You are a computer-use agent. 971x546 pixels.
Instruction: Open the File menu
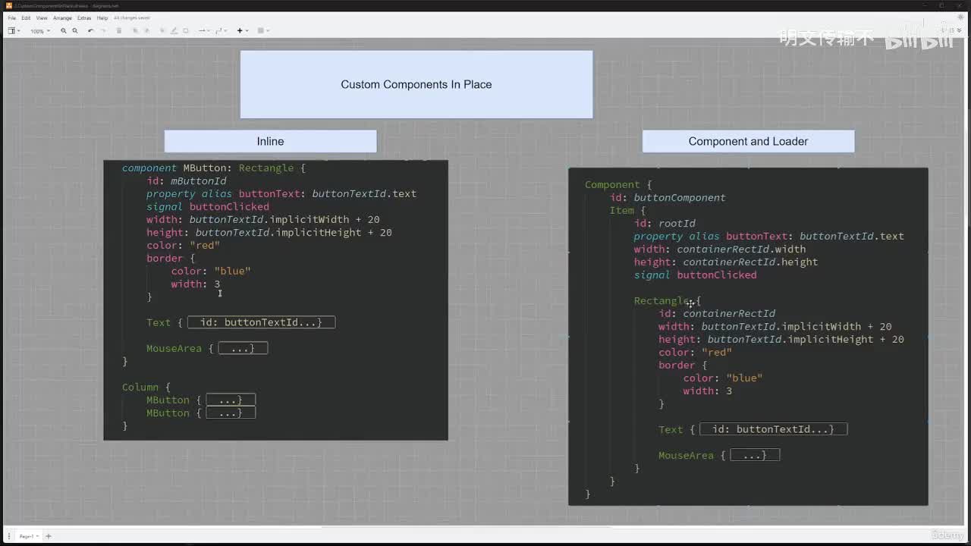click(x=12, y=17)
